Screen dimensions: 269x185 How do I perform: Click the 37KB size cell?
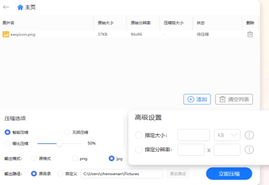[103, 34]
